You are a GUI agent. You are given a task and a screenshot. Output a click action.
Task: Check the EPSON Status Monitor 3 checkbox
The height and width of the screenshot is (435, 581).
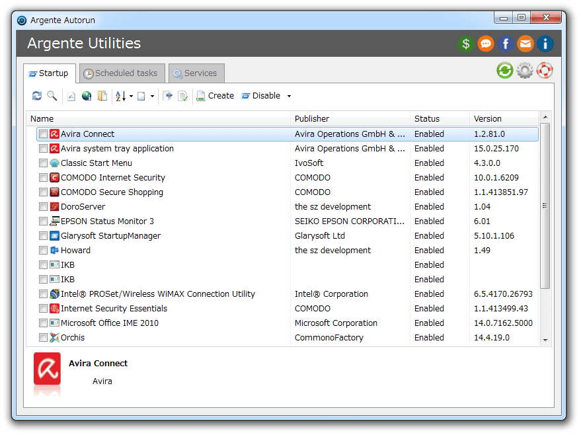pyautogui.click(x=44, y=221)
